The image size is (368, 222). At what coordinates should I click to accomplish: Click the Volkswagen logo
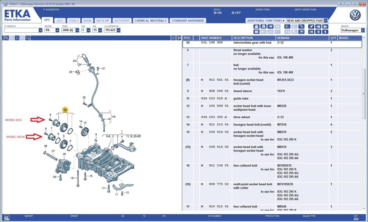click(x=355, y=15)
